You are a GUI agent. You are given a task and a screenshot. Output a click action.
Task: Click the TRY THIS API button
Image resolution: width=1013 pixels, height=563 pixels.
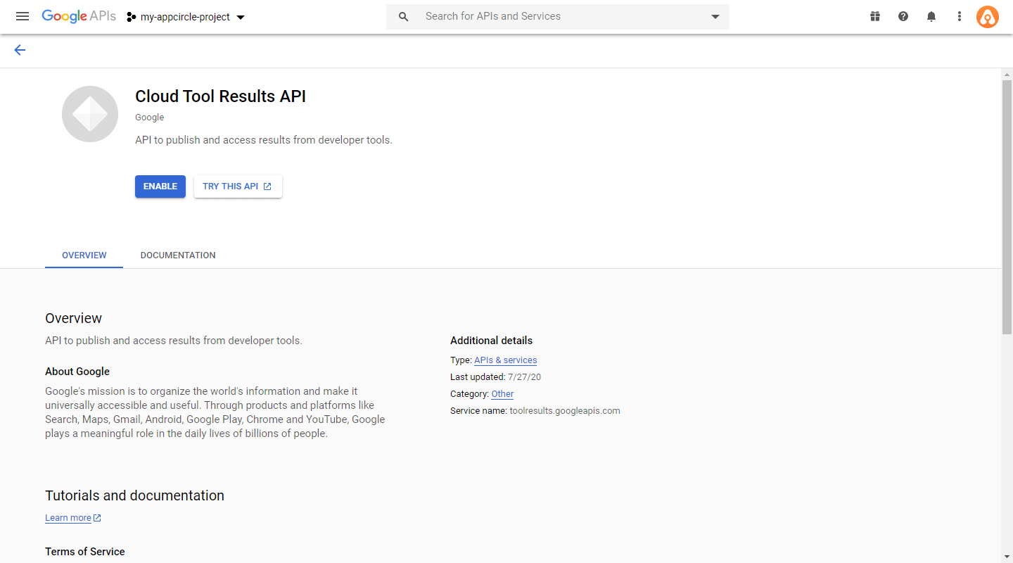(x=238, y=186)
